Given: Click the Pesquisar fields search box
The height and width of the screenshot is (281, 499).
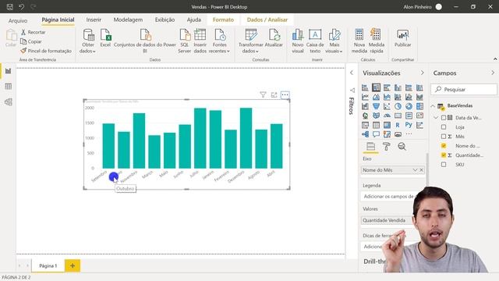Looking at the screenshot, I should coord(464,90).
